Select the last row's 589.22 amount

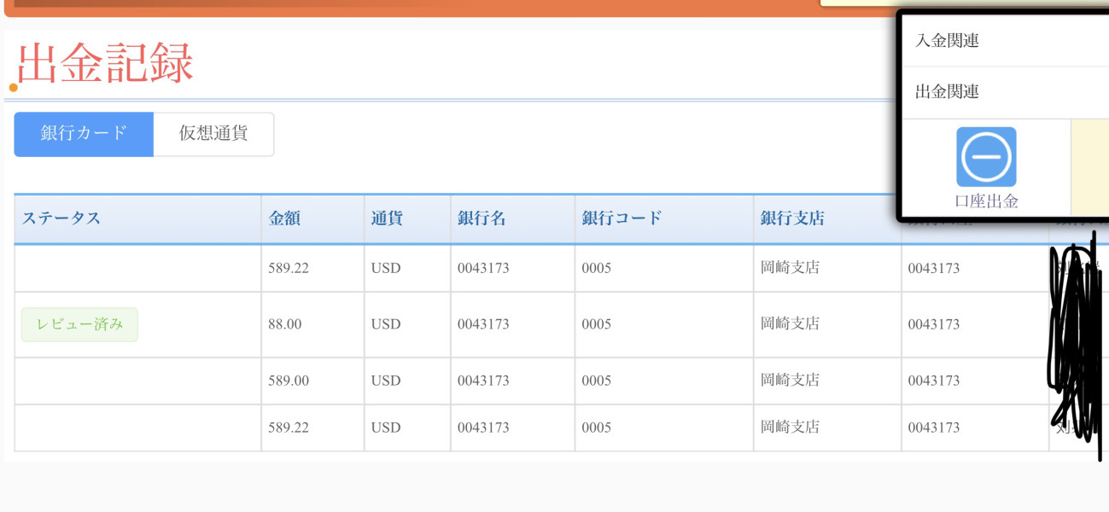point(289,428)
